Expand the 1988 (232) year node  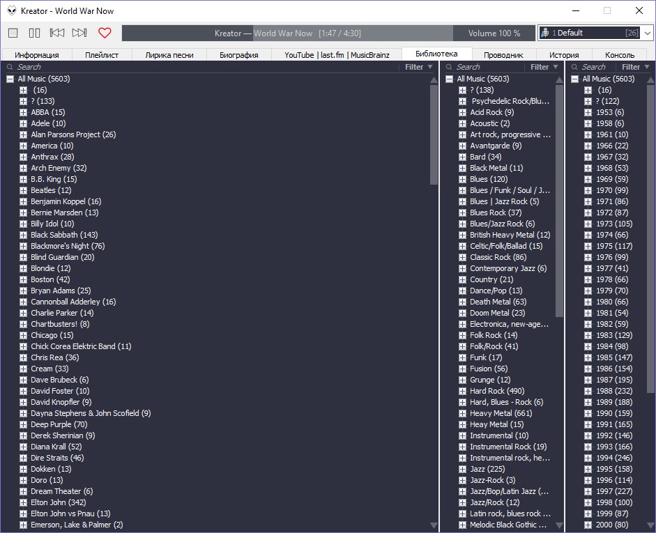point(588,391)
